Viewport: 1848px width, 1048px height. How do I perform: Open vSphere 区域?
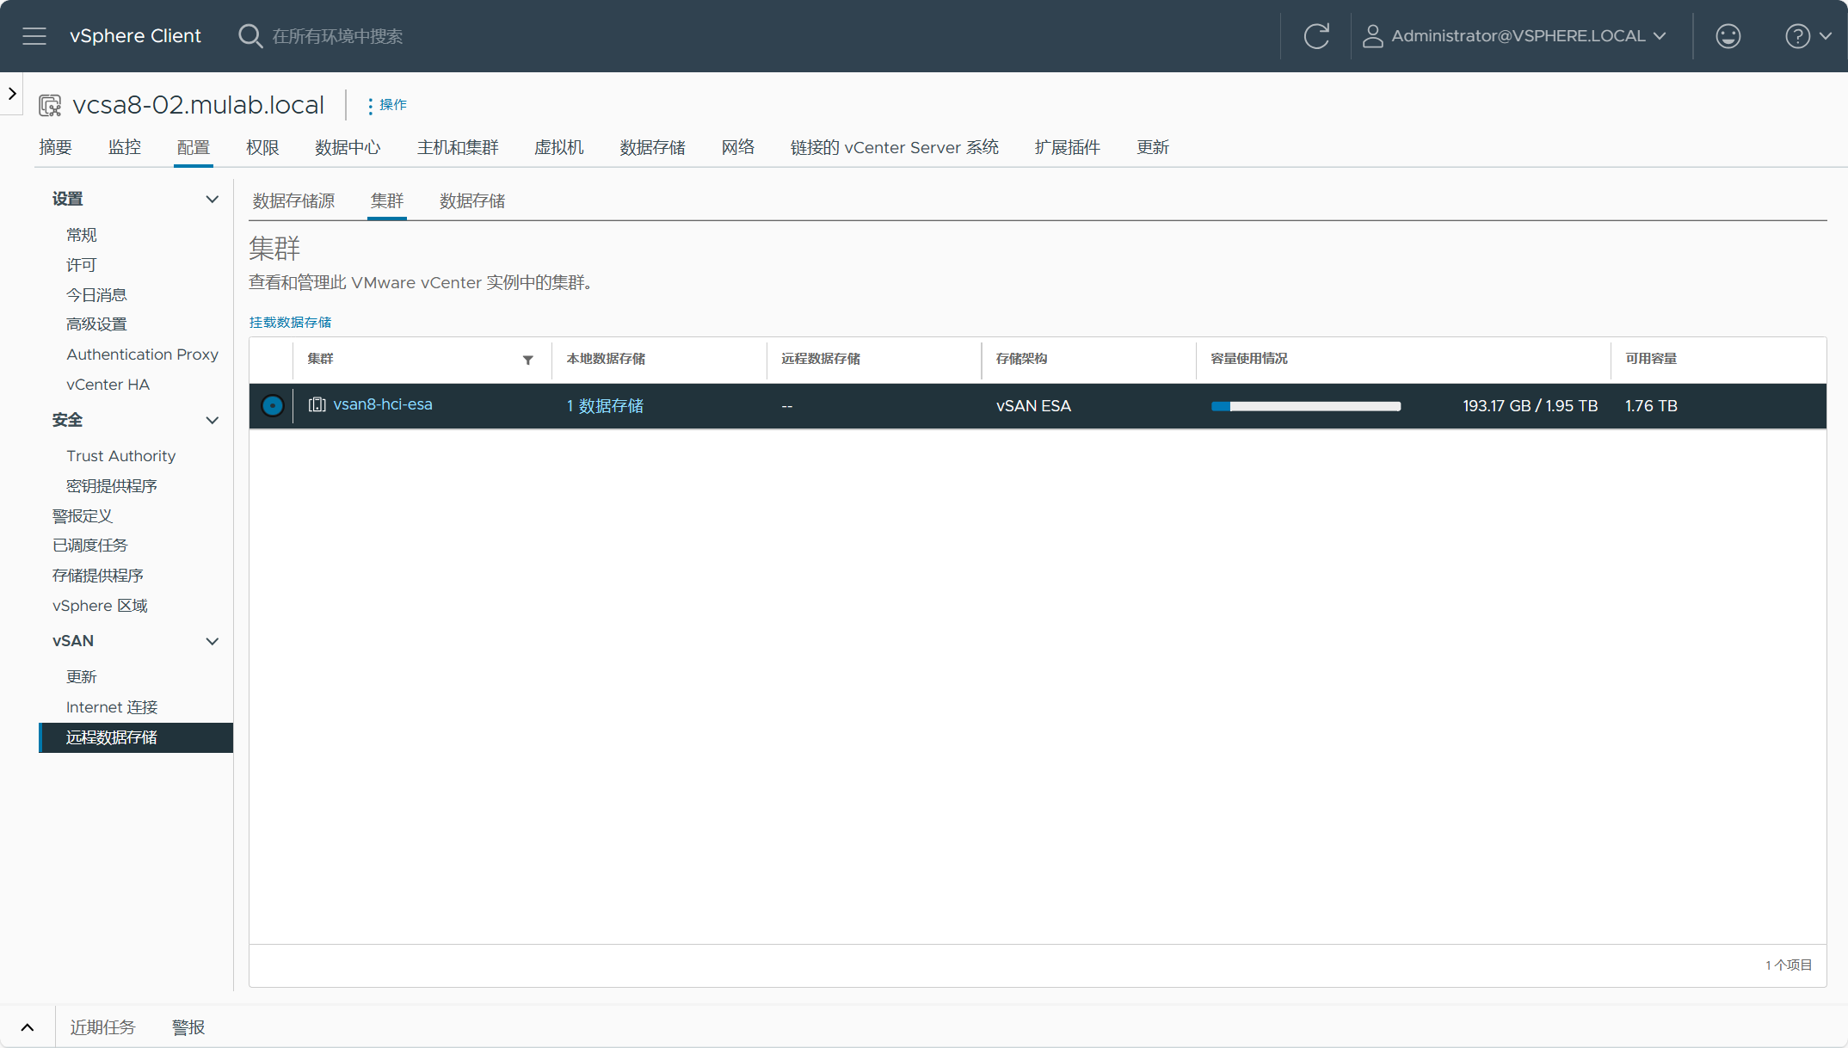pos(100,606)
